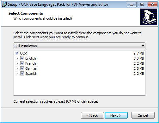Select the OCR root tree item label

(x=23, y=53)
